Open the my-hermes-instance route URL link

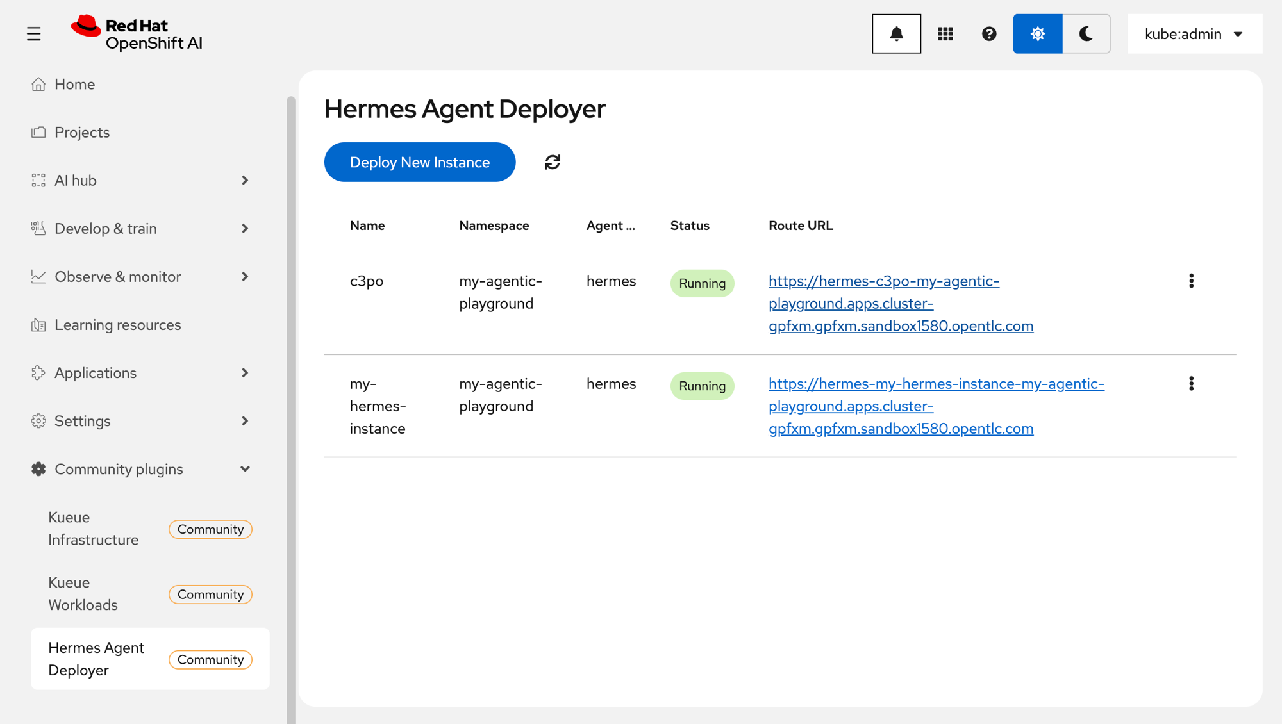[936, 406]
